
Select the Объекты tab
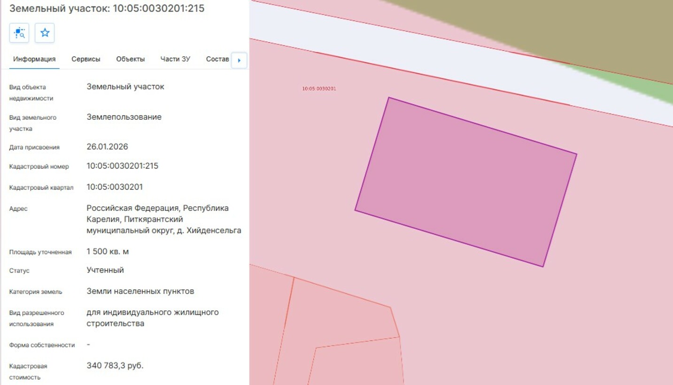pos(131,59)
